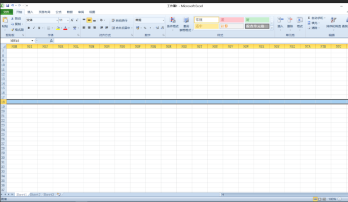Click the red font color A icon
This screenshot has height=202, width=348.
pos(65,28)
